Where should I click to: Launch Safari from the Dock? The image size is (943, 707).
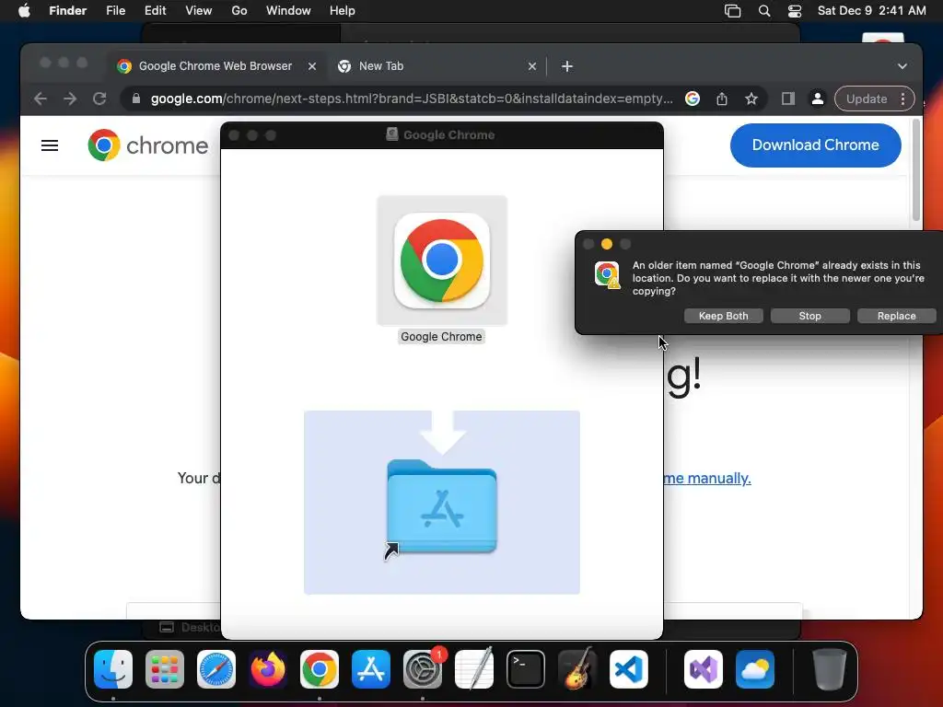tap(216, 669)
